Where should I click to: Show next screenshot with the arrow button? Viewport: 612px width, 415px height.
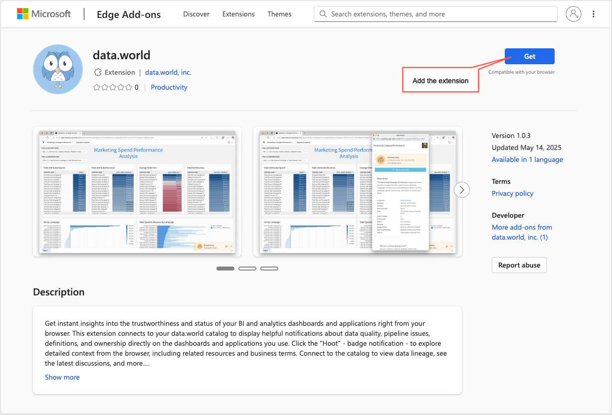tap(462, 189)
